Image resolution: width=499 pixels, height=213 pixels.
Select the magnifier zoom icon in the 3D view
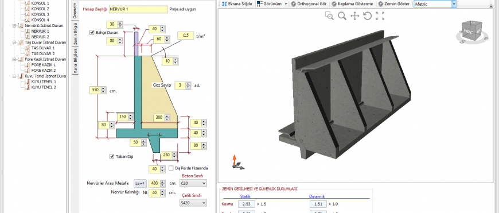[x=342, y=16]
